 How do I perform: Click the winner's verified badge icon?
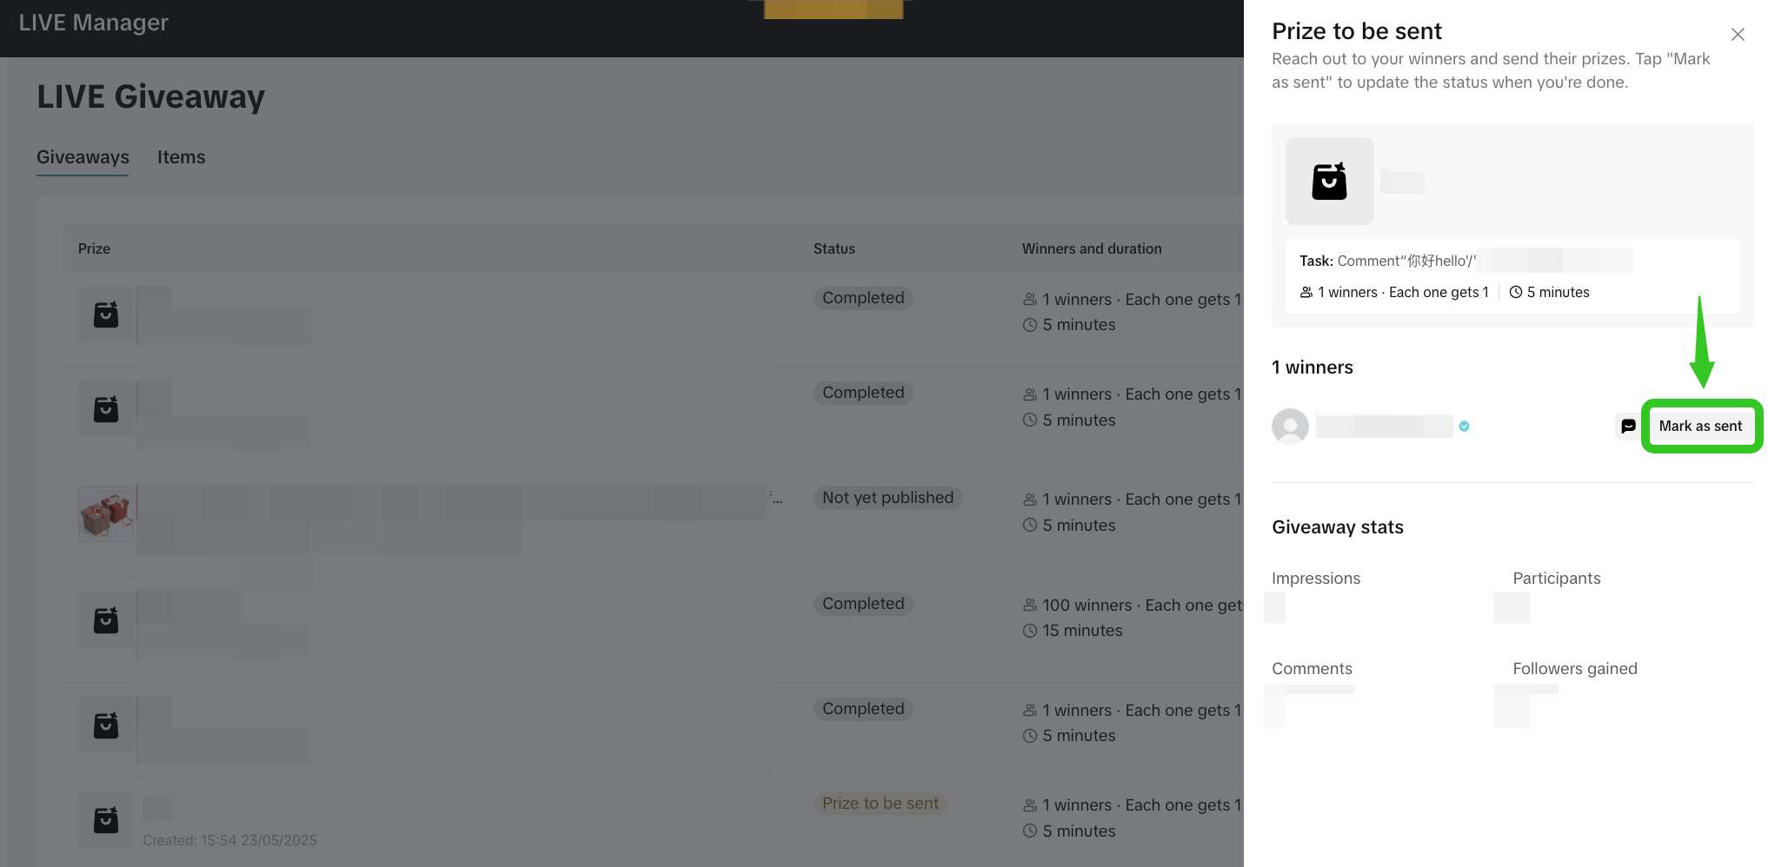pyautogui.click(x=1465, y=427)
